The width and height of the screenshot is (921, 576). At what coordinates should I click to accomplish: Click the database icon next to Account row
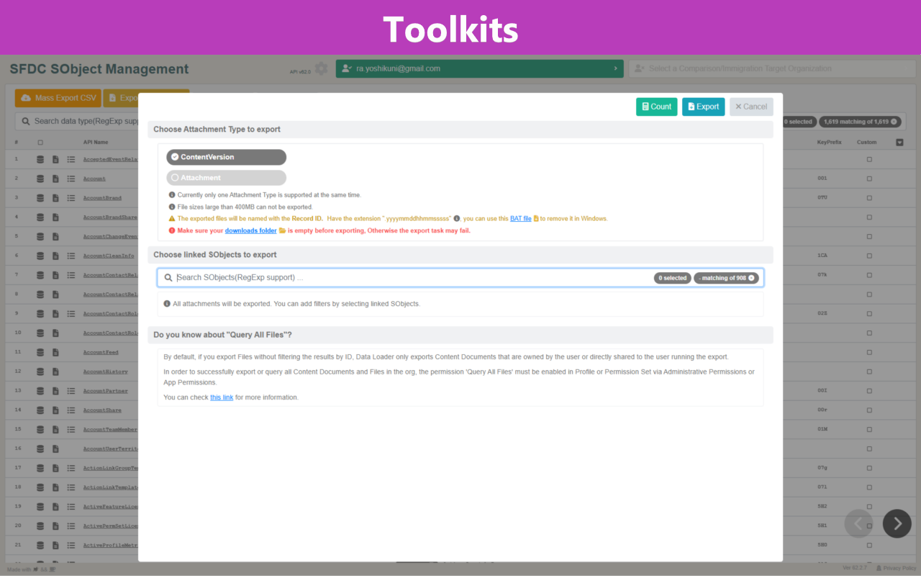(41, 178)
